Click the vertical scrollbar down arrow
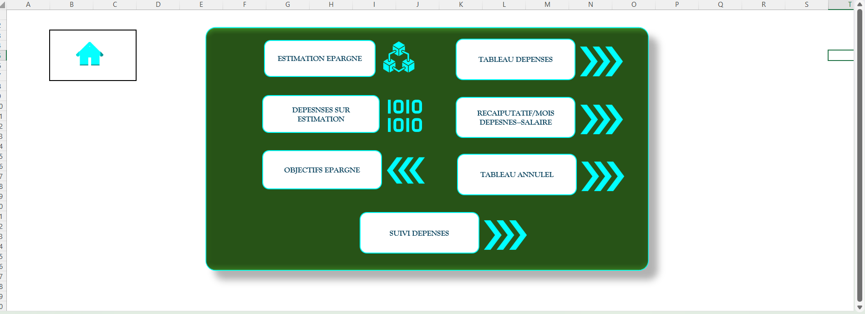This screenshot has width=865, height=314. [860, 308]
